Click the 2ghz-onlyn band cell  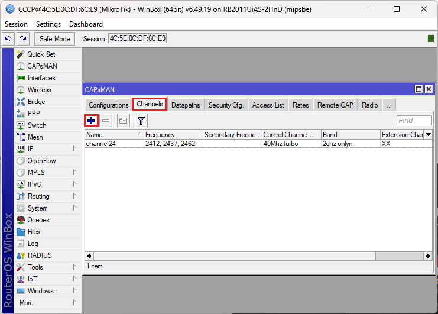coord(351,144)
